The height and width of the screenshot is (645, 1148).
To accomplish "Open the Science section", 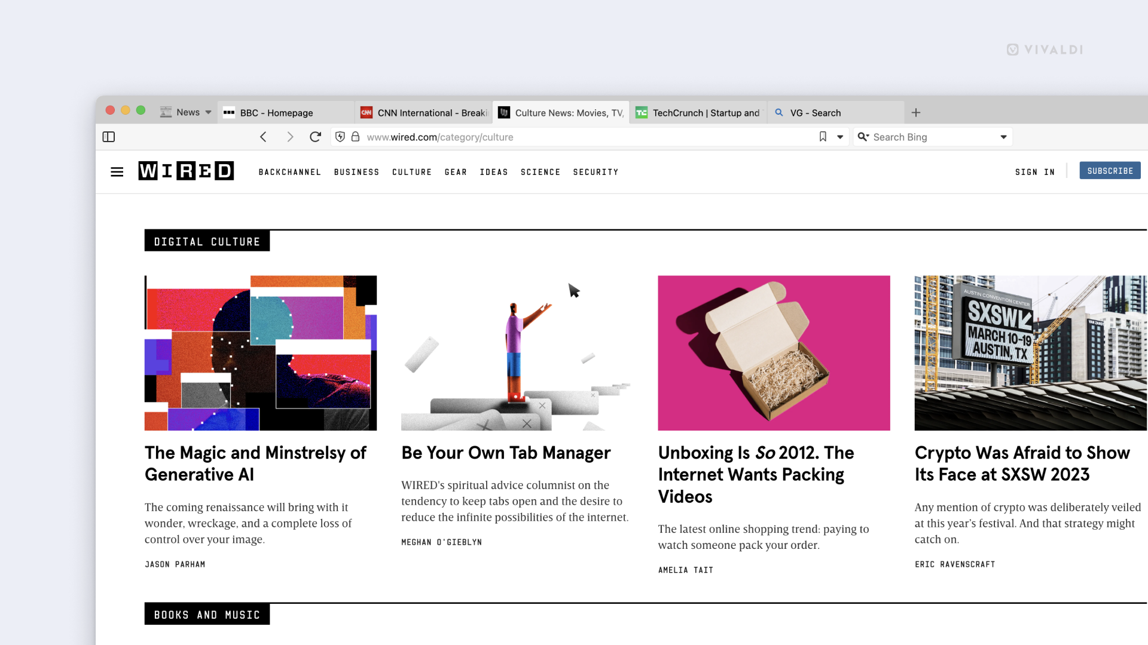I will click(x=541, y=172).
